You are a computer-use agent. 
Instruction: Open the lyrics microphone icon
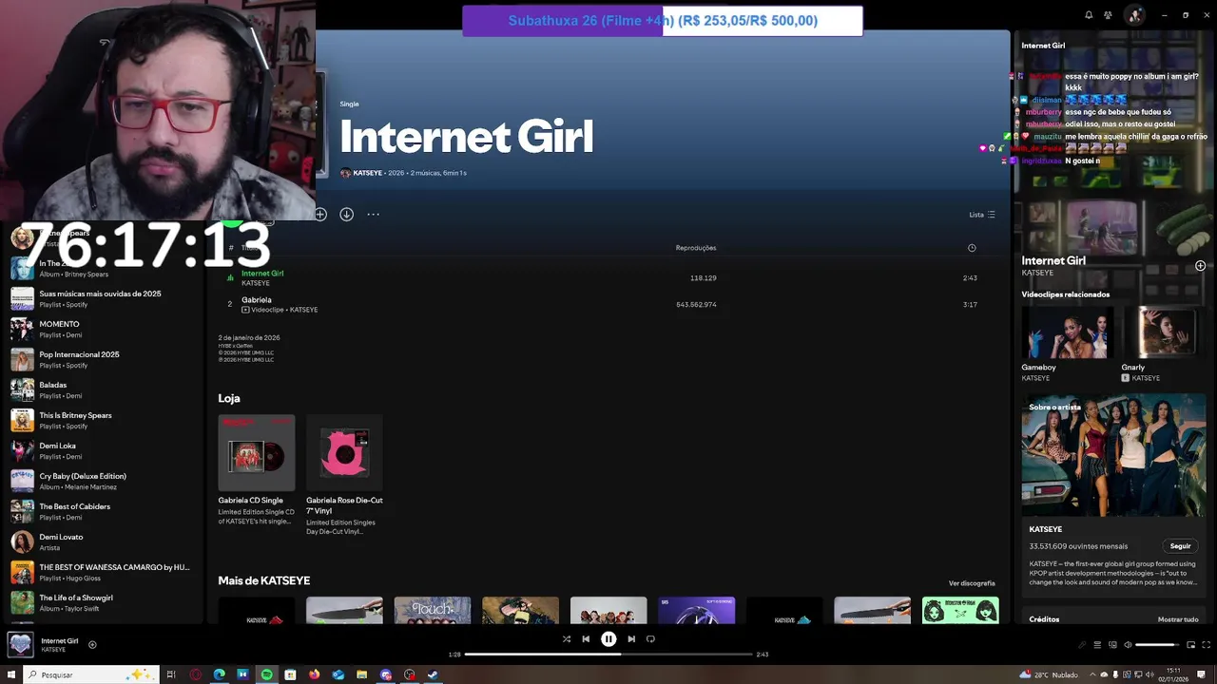(x=1082, y=645)
